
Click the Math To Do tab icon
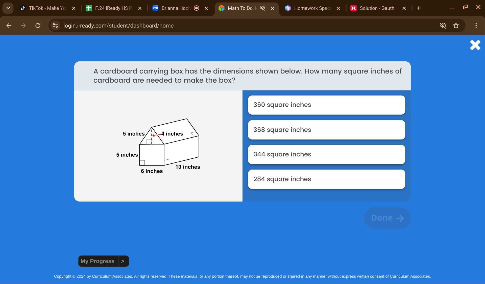[x=221, y=8]
